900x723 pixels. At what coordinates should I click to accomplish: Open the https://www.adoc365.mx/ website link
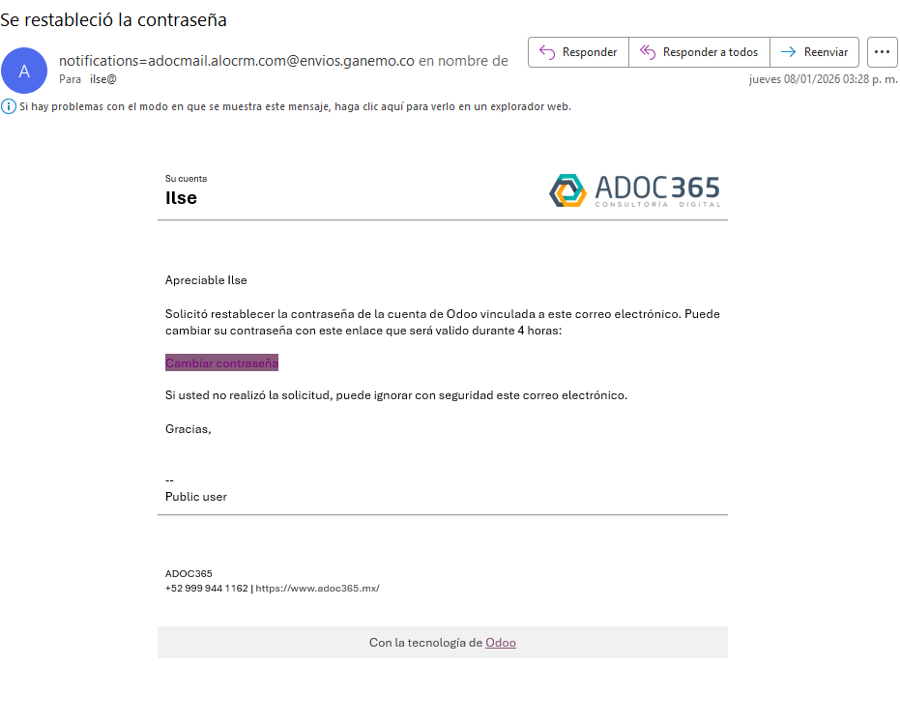[x=317, y=588]
